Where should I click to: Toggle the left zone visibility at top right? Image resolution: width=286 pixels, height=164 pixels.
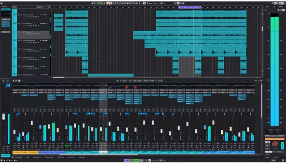[275, 3]
